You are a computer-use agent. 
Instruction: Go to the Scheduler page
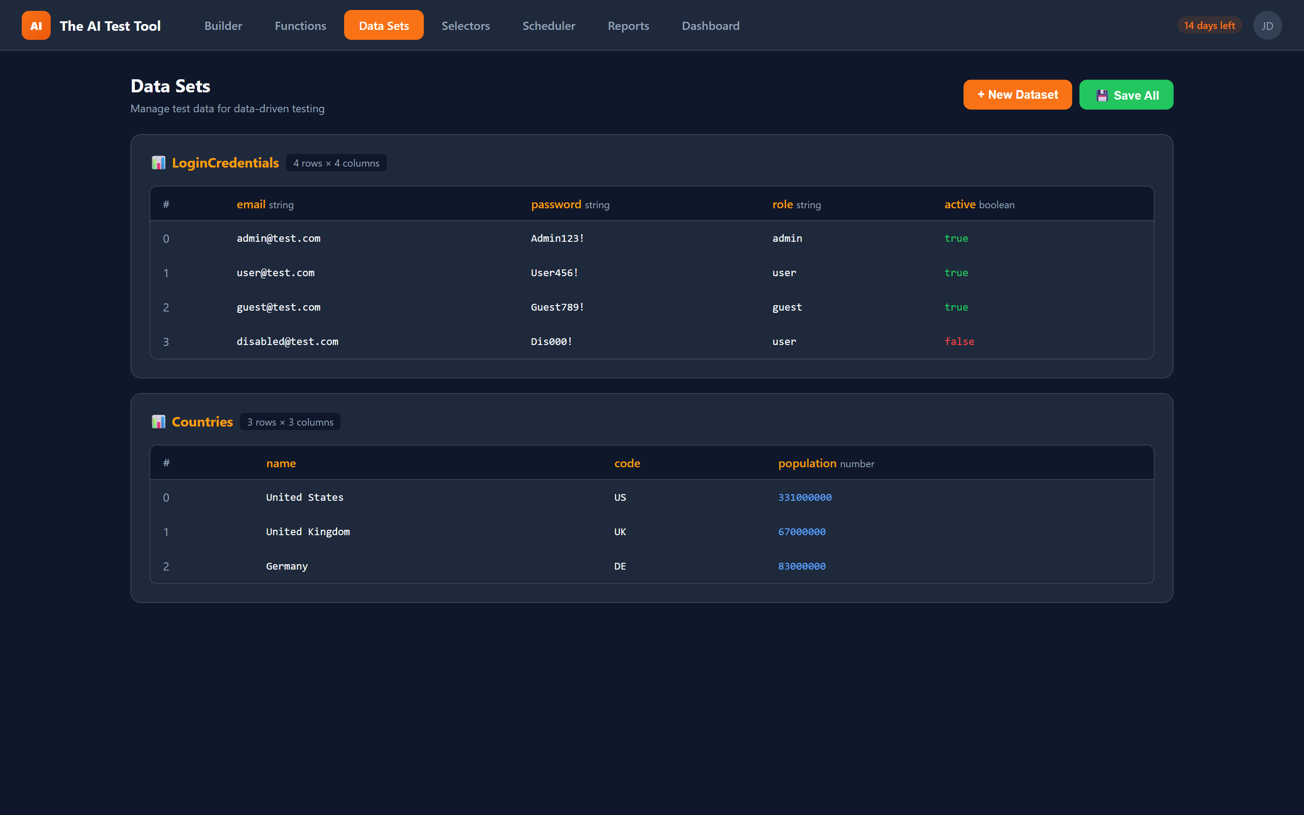[549, 25]
